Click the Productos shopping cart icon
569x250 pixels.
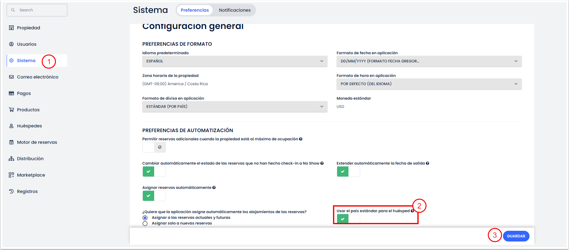[11, 110]
